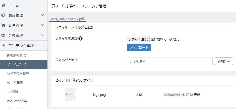Focus the フォルダ名 input field

[170, 61]
